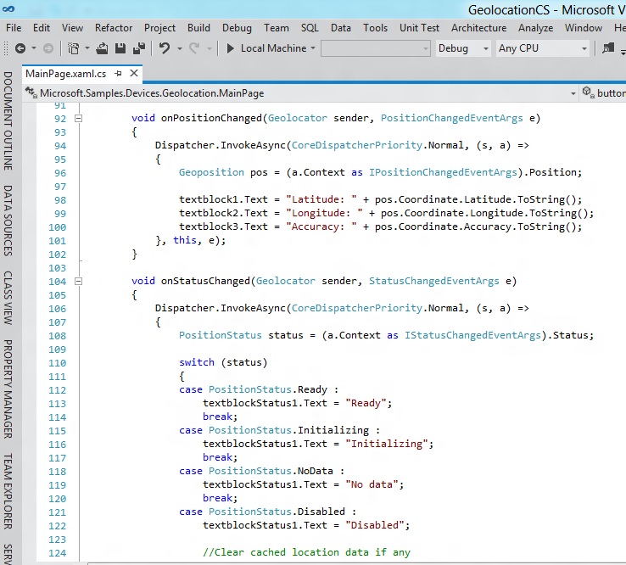Open the File menu
This screenshot has width=626, height=565.
[14, 28]
